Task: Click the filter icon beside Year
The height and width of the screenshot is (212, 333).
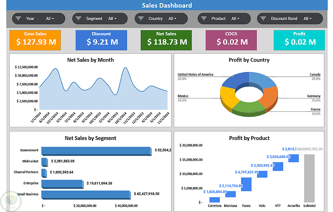Action: [x=18, y=18]
